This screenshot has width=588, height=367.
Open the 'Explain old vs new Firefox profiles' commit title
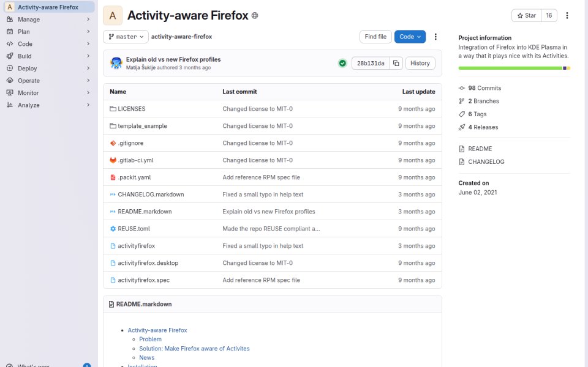(x=173, y=59)
